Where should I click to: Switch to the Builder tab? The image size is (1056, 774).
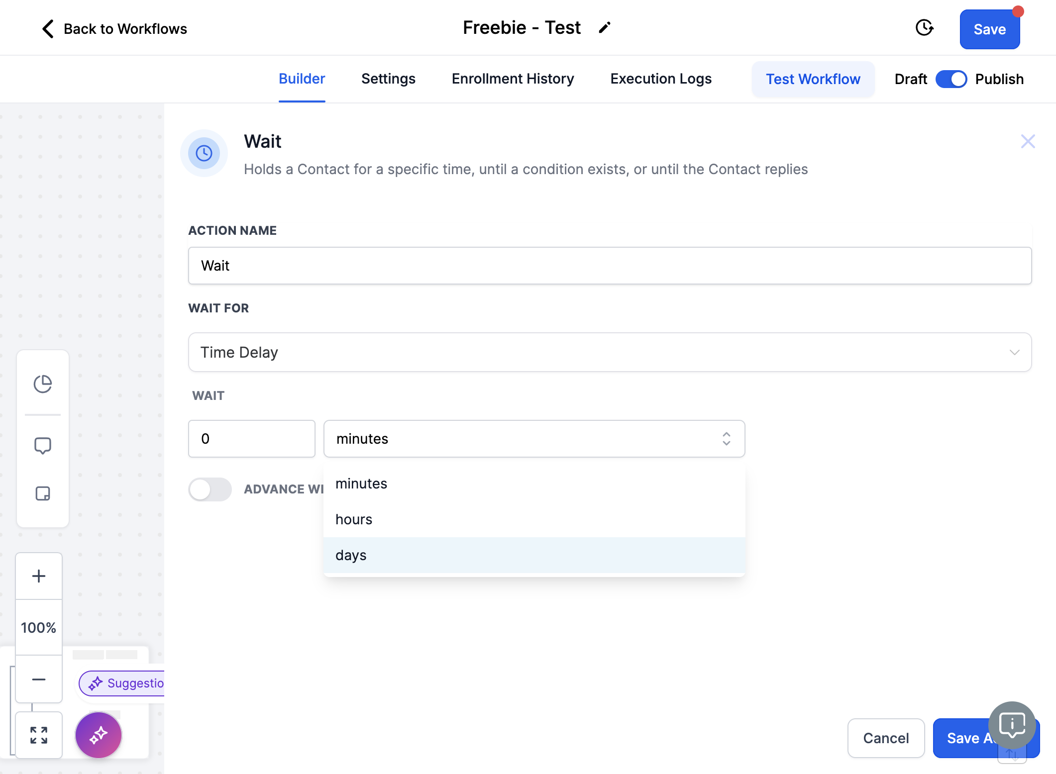(x=302, y=79)
